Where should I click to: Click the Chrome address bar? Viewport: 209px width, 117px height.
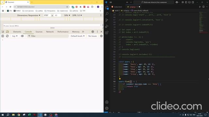tap(41, 7)
